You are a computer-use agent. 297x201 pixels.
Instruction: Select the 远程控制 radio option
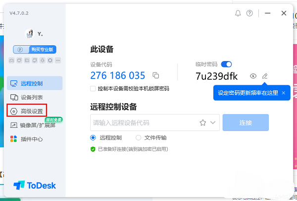pyautogui.click(x=93, y=137)
